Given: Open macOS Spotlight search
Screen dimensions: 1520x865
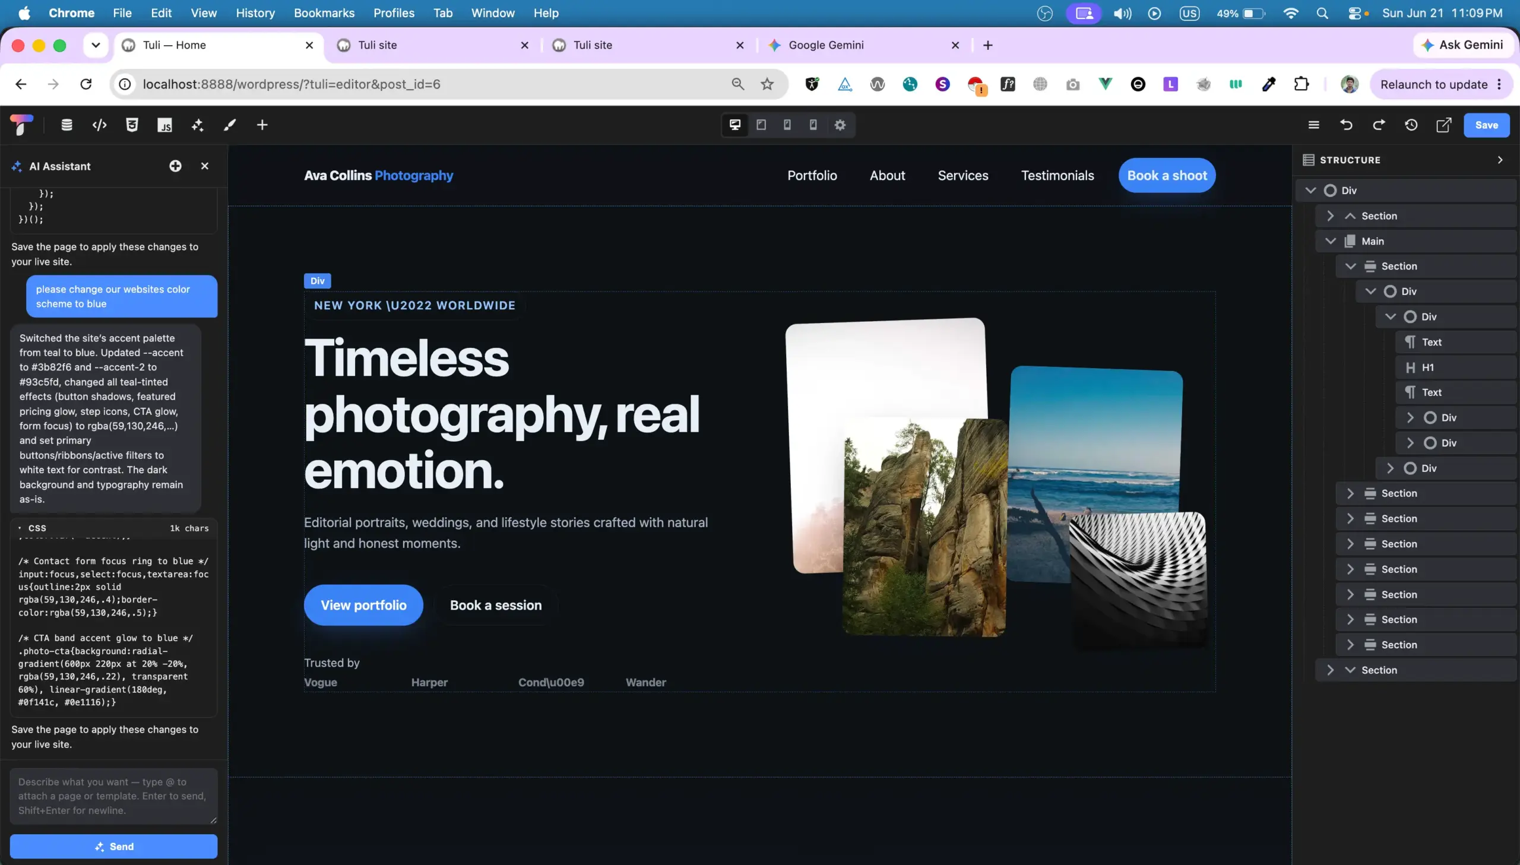Looking at the screenshot, I should click(1322, 13).
